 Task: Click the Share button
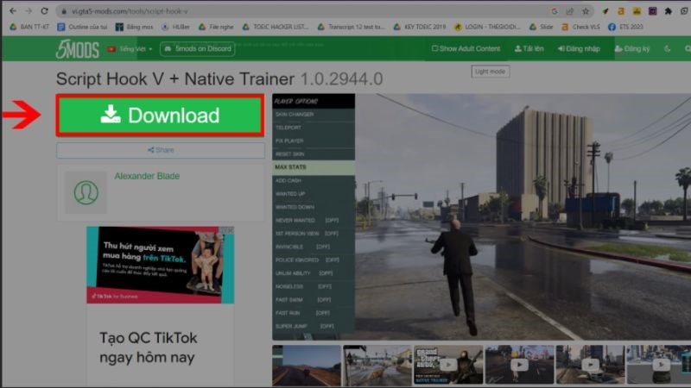coord(161,150)
